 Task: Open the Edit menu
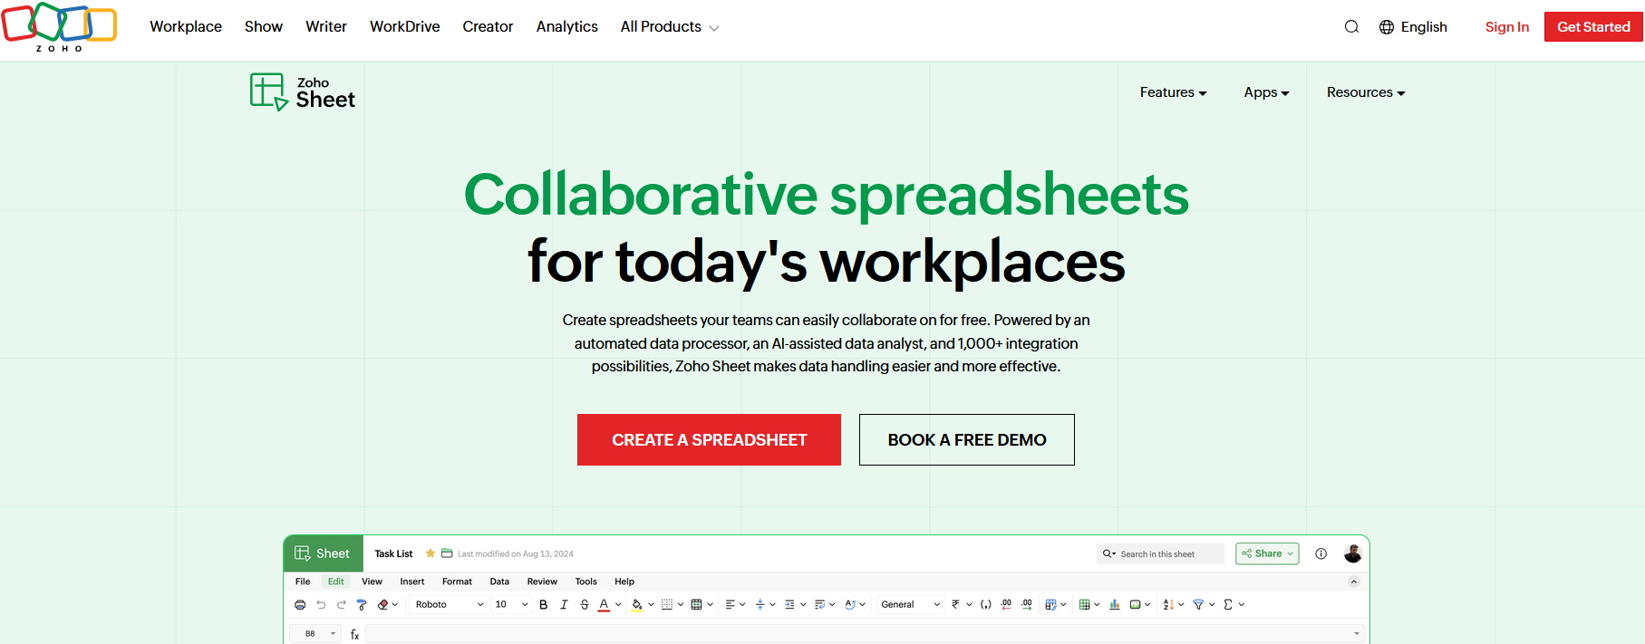coord(335,582)
